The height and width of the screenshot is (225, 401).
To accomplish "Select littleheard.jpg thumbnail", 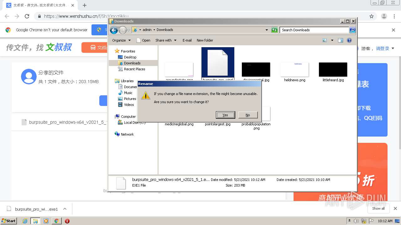I will 333,69.
